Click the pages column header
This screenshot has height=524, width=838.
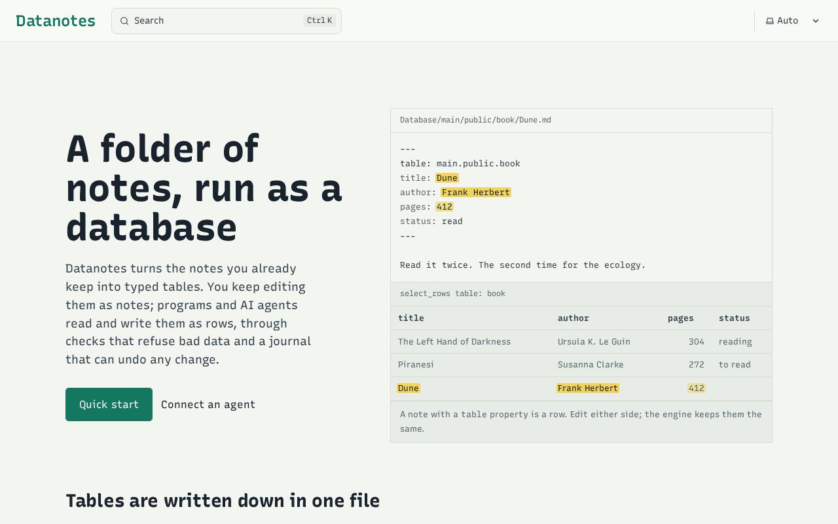681,318
